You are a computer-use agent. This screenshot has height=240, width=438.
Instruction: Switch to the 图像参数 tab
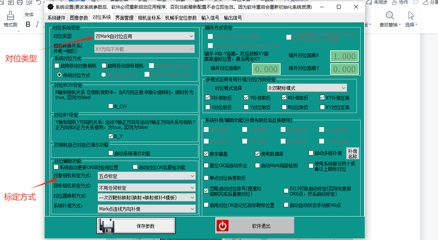79,18
